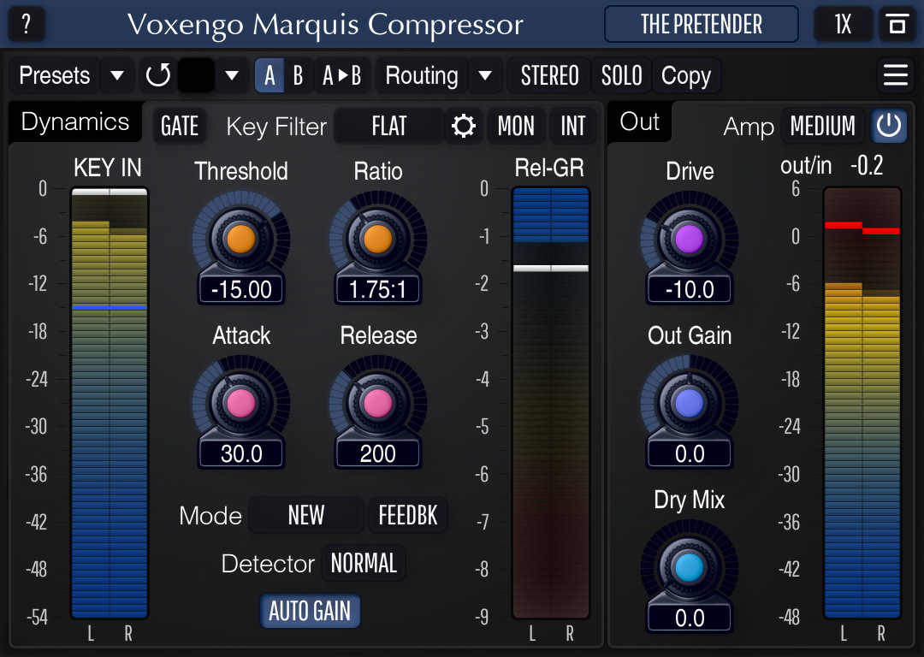Click the STEREO channel group button
Viewport: 924px width, 657px height.
click(x=548, y=75)
